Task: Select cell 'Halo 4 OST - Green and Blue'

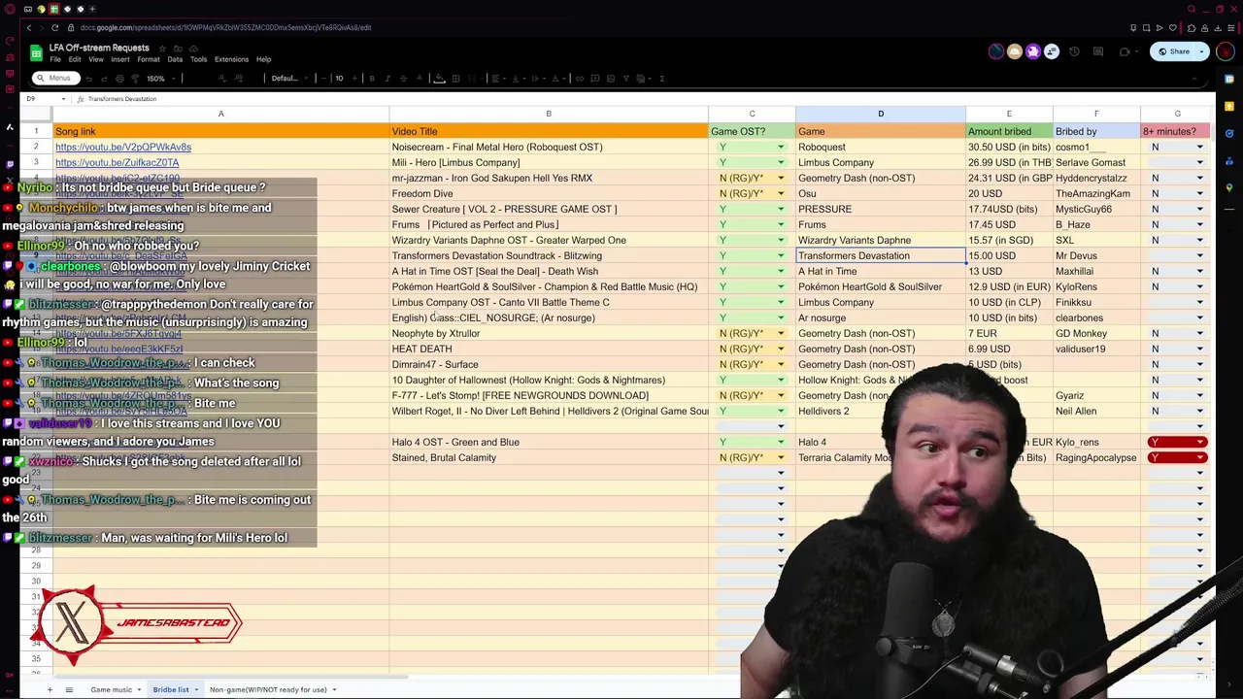Action: (x=549, y=442)
